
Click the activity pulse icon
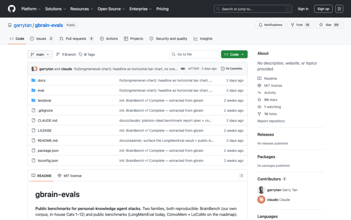(x=259, y=92)
